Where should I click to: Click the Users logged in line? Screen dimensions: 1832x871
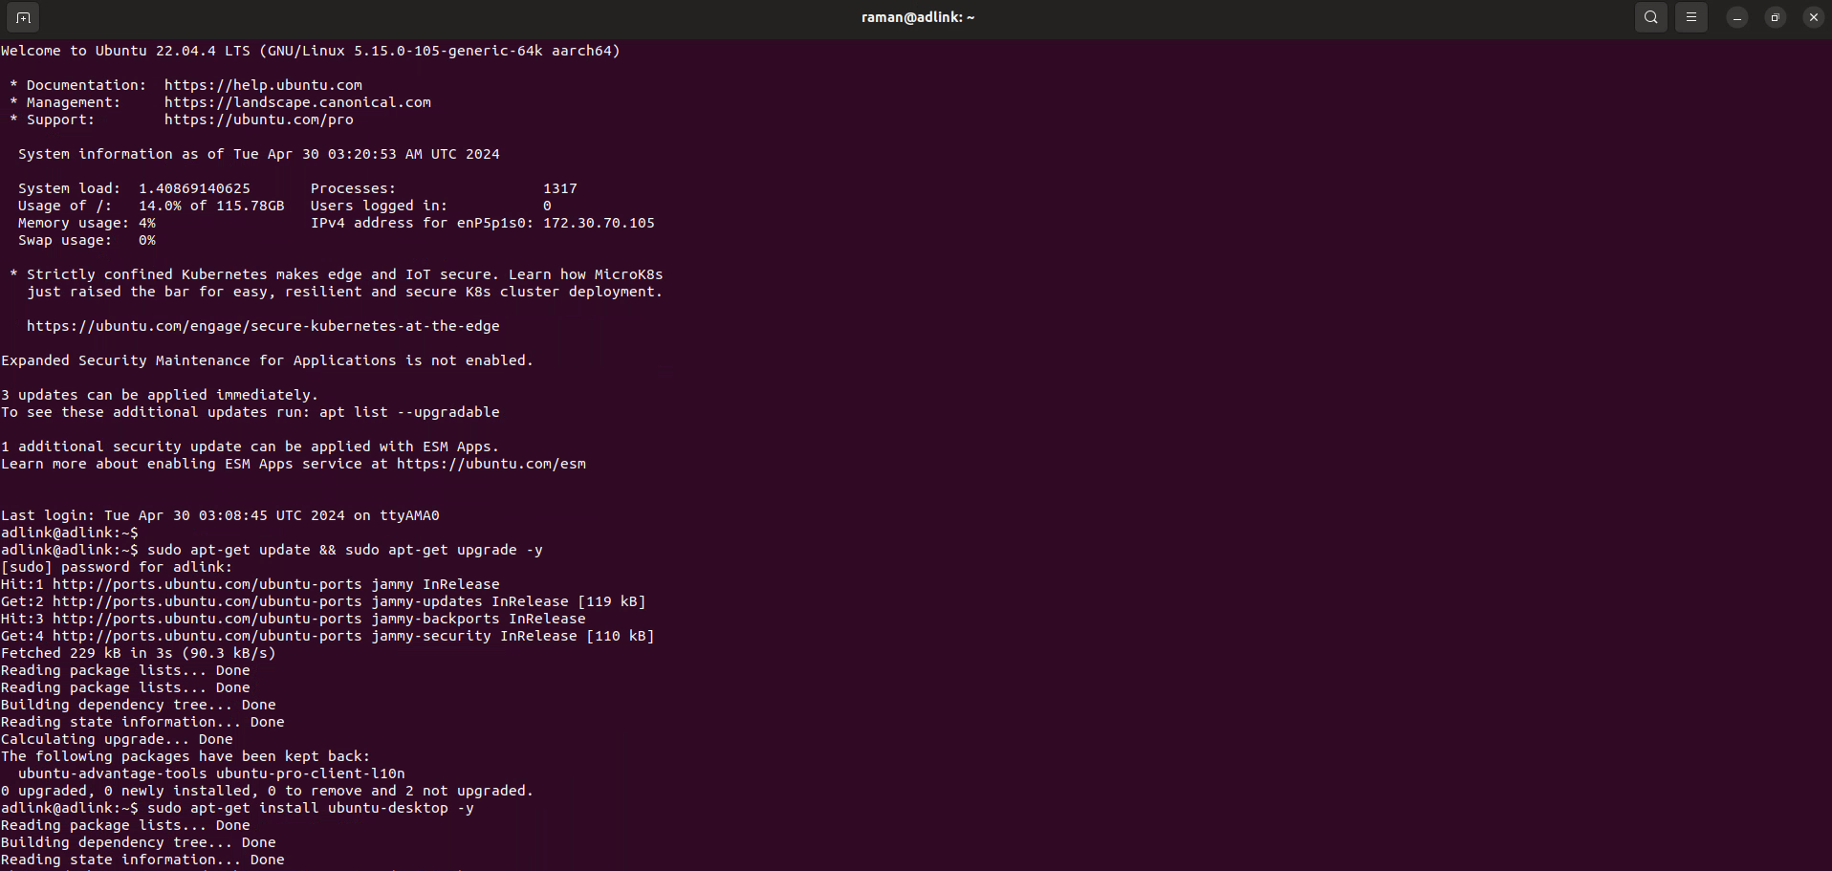tap(431, 206)
